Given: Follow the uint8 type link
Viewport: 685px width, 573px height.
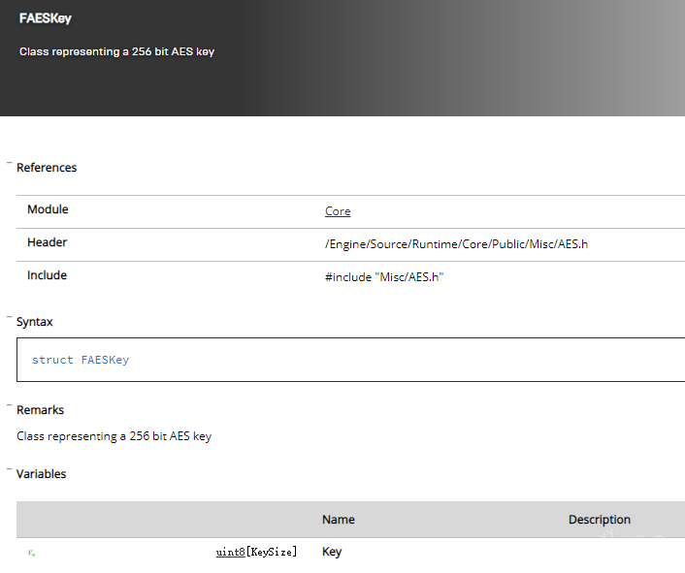Looking at the screenshot, I should pyautogui.click(x=230, y=552).
